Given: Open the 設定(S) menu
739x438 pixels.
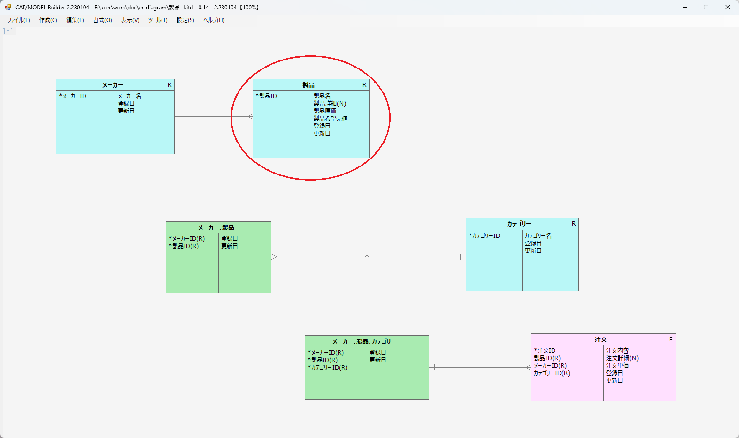Looking at the screenshot, I should [x=185, y=20].
